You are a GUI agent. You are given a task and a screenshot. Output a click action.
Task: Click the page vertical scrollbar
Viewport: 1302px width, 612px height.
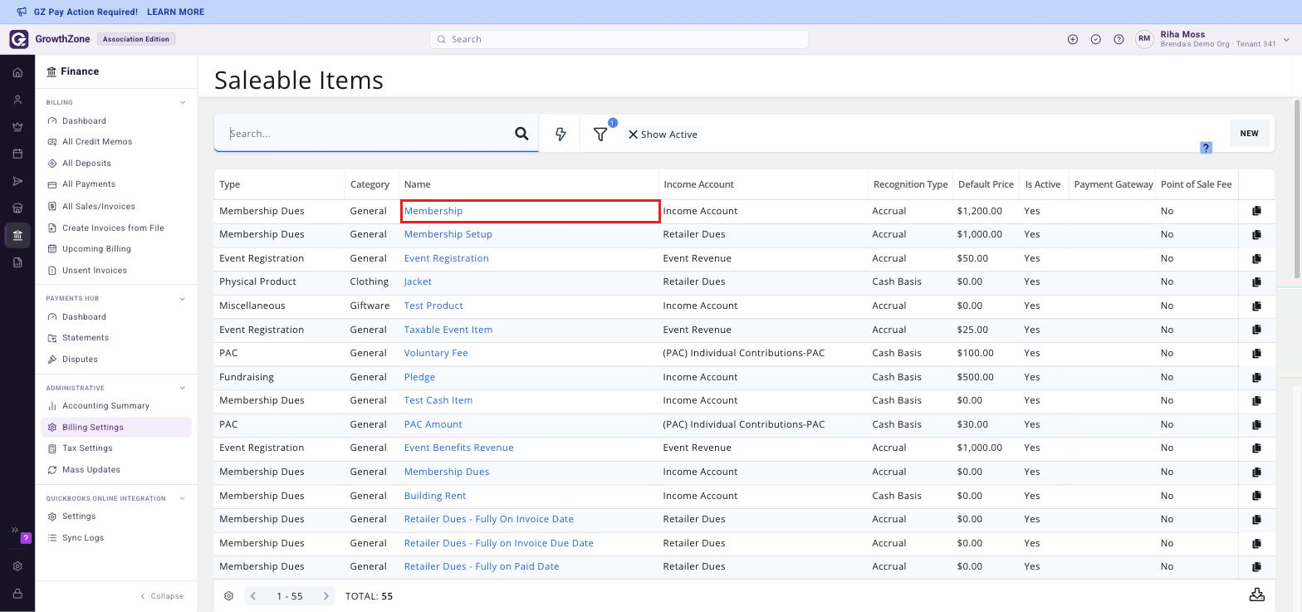1297,189
